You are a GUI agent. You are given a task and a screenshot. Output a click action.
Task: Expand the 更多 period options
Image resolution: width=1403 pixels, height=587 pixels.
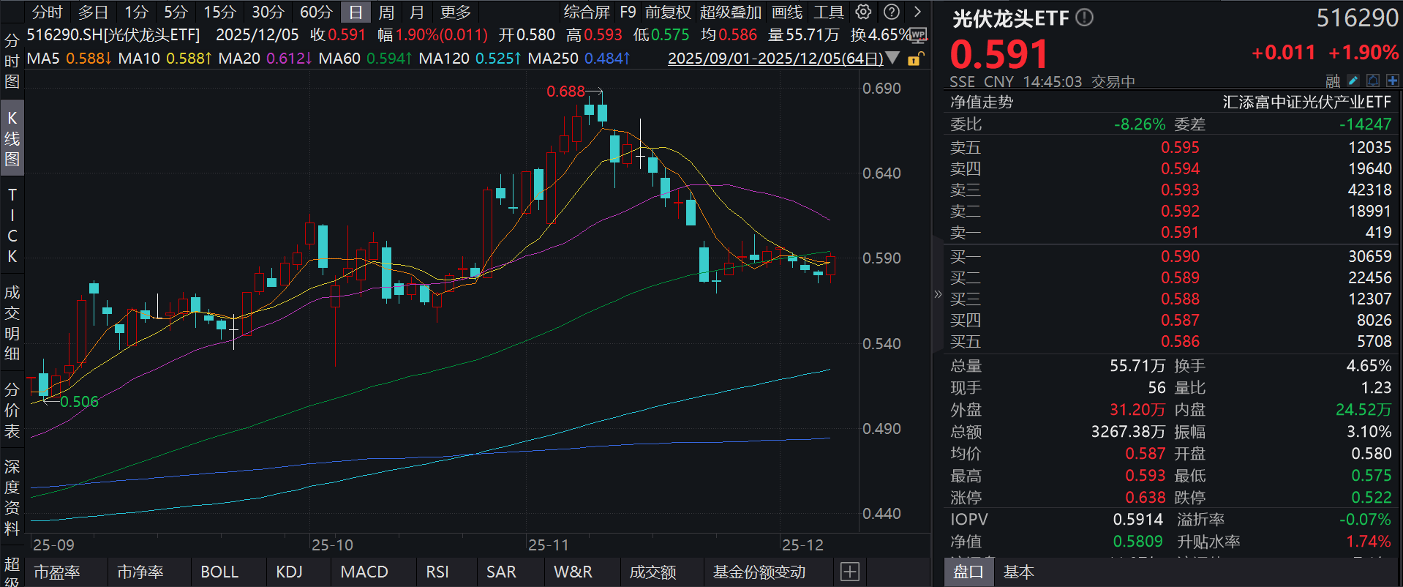455,12
